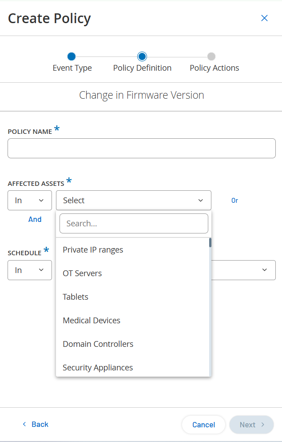Image resolution: width=282 pixels, height=442 pixels.
Task: Choose Security Appliances asset group
Action: [98, 368]
